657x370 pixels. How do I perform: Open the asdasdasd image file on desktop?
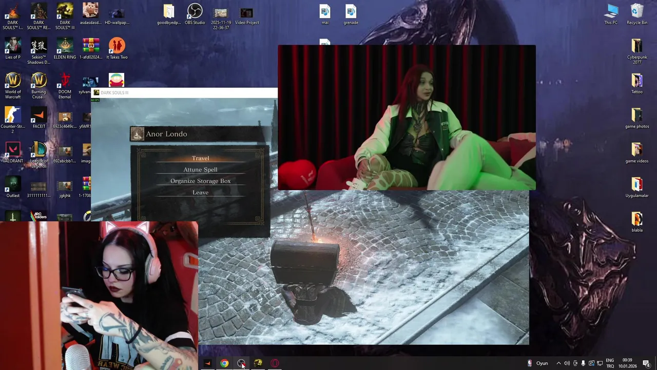pos(90,14)
